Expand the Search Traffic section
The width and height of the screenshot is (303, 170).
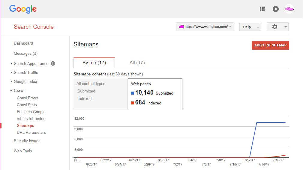click(11, 72)
